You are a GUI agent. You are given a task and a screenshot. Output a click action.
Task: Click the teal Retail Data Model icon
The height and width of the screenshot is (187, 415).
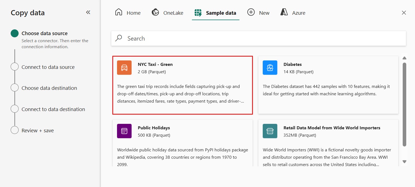(x=270, y=131)
